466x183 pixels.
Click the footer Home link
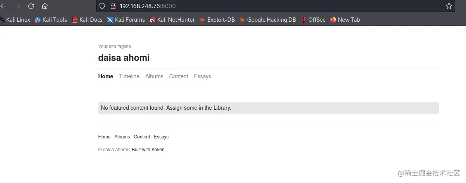(104, 137)
